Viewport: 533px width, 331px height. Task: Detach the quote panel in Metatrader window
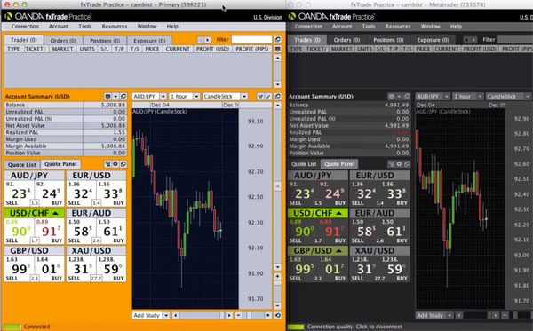pyautogui.click(x=407, y=164)
